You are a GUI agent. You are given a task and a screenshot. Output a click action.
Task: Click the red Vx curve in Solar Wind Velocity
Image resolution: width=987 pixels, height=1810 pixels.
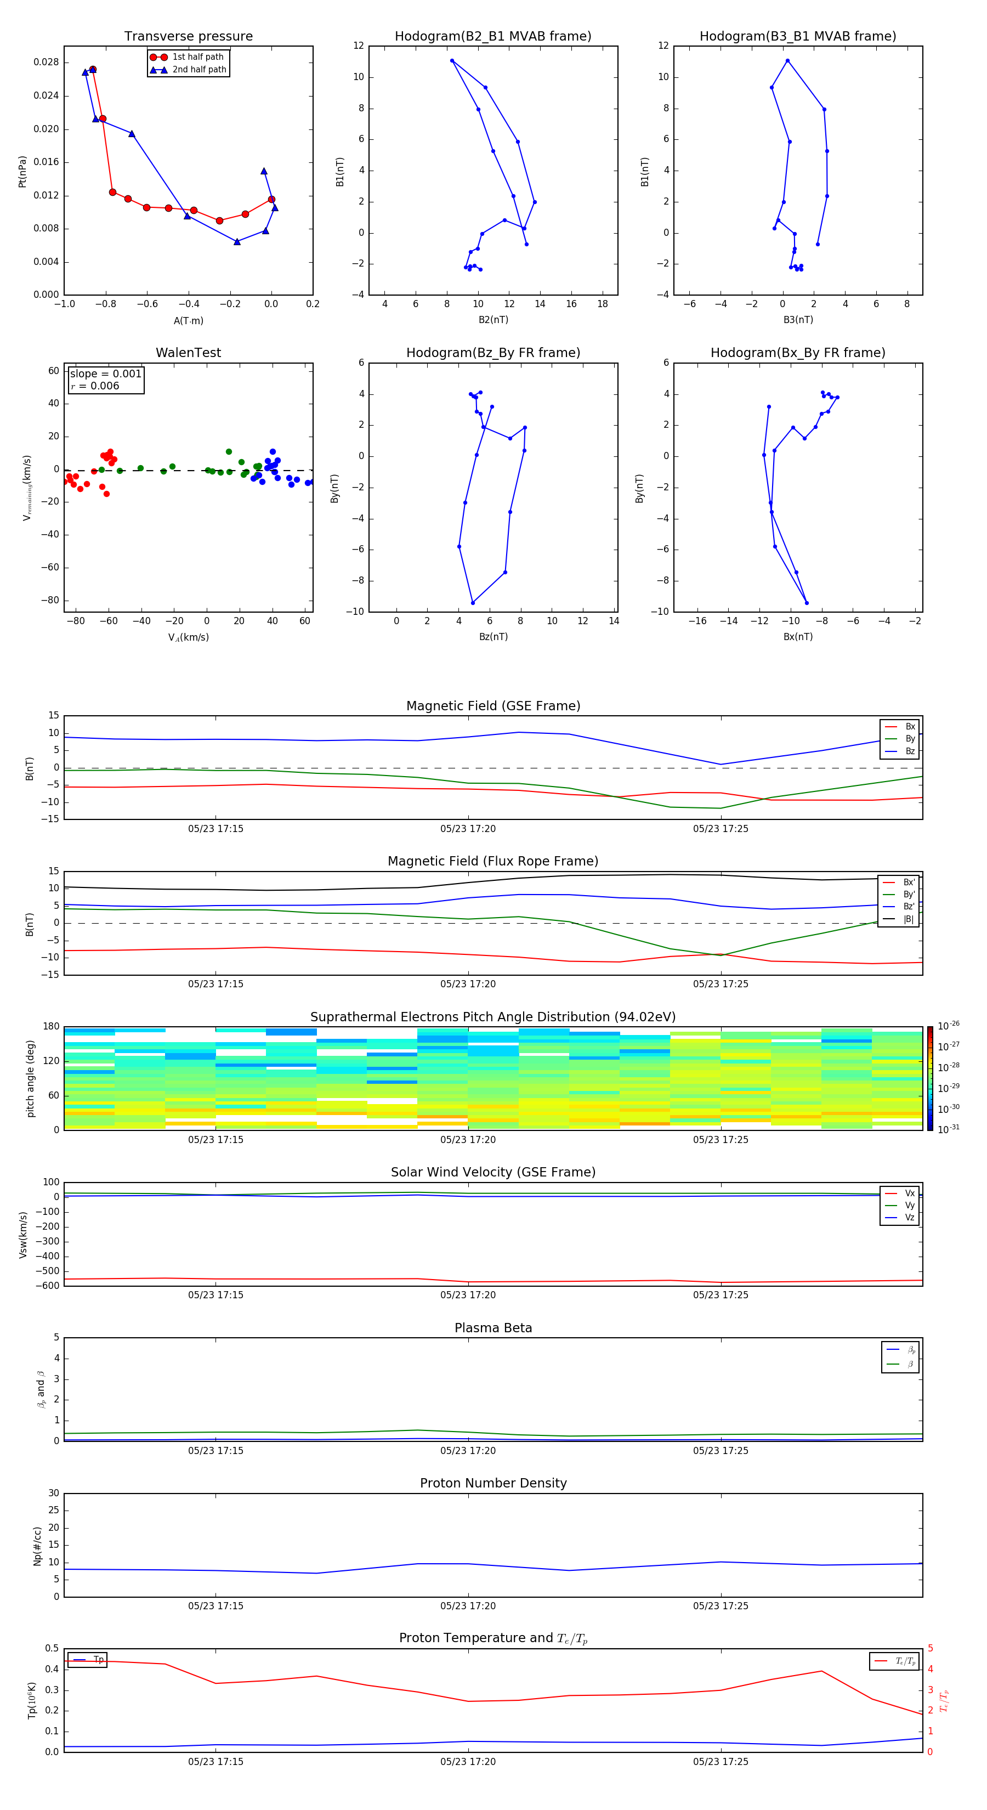coord(493,1282)
